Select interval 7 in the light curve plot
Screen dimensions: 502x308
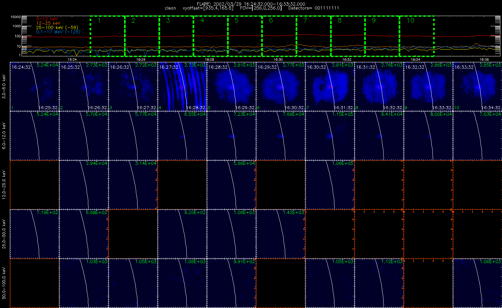(314, 36)
